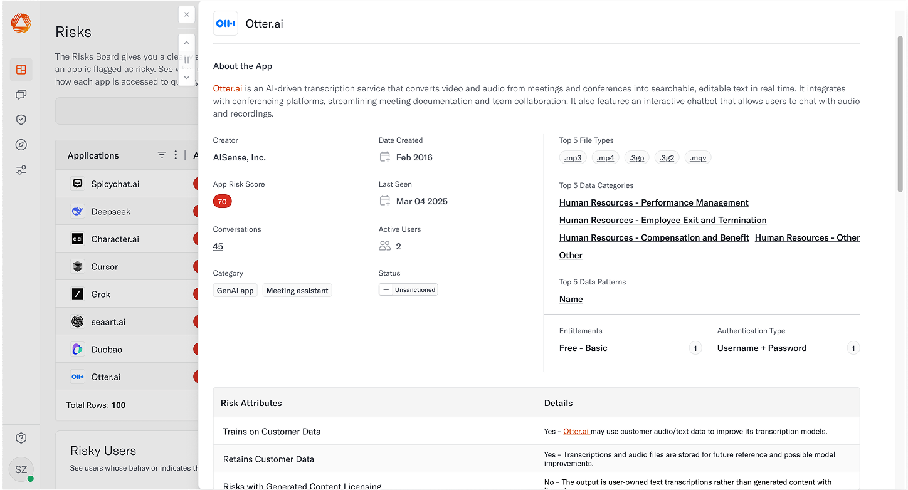Click the seaart.ai app icon

[x=78, y=321]
